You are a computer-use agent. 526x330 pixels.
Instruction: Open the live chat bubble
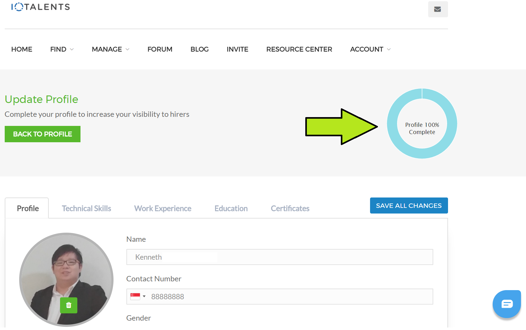point(507,304)
